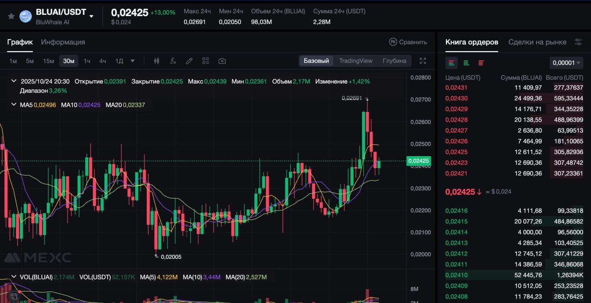Select the 5м timeframe
Viewport: 591px width, 303px height.
click(x=30, y=61)
